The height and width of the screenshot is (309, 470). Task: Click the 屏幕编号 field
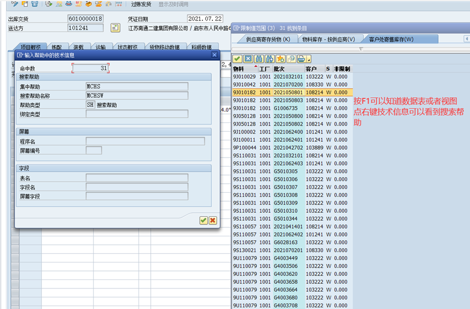tap(94, 150)
